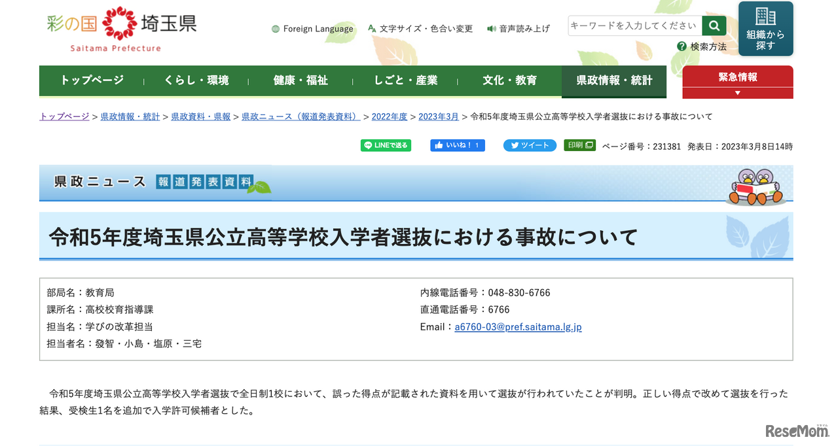
Task: Click the page title 令和5年度埼玉県公立高等学校入学者選抜における事故について
Action: click(x=343, y=236)
